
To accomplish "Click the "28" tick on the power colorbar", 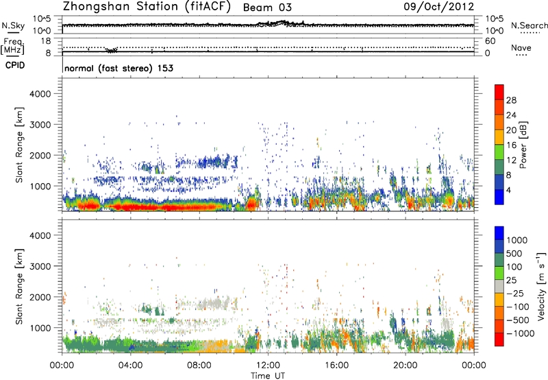I will [x=511, y=100].
